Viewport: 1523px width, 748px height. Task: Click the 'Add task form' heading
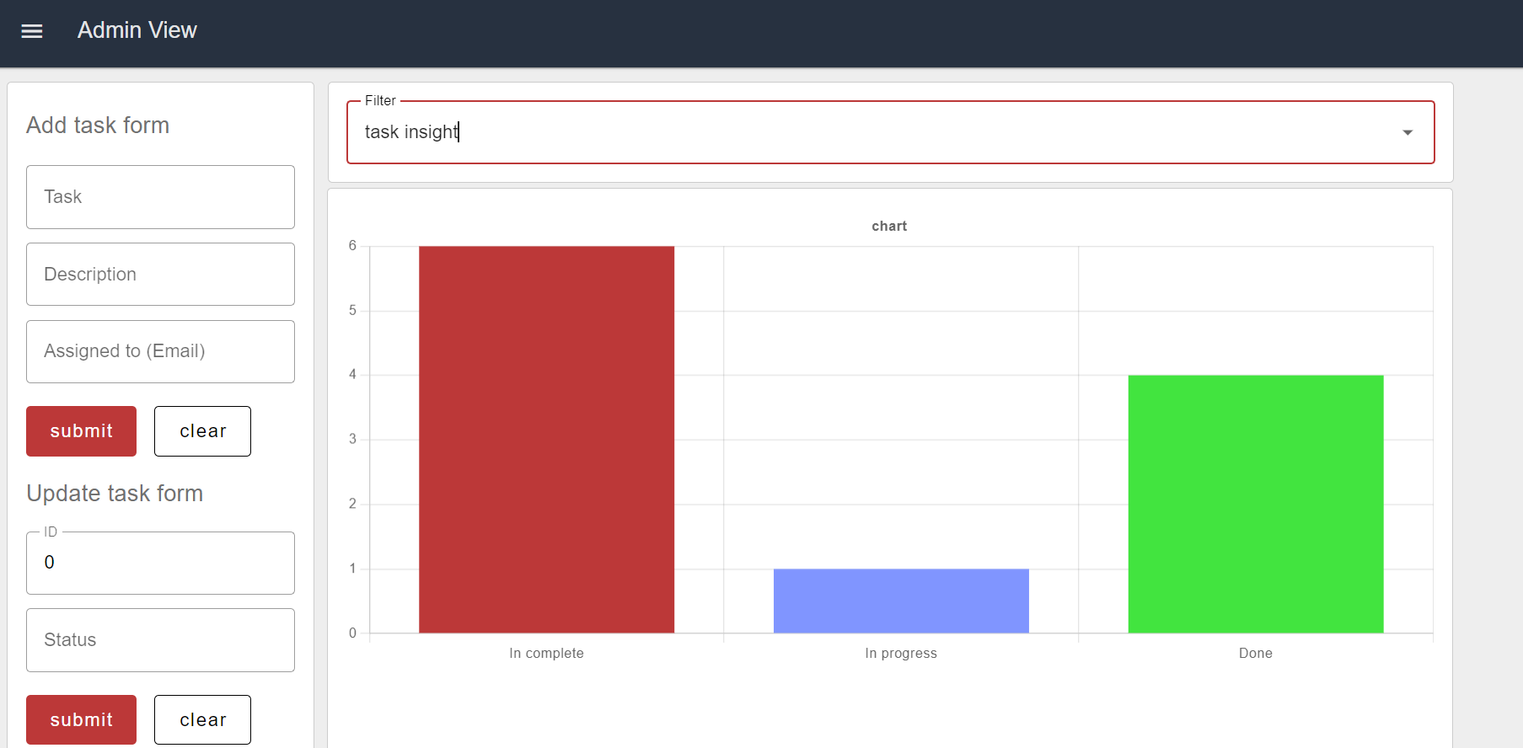[x=98, y=126]
